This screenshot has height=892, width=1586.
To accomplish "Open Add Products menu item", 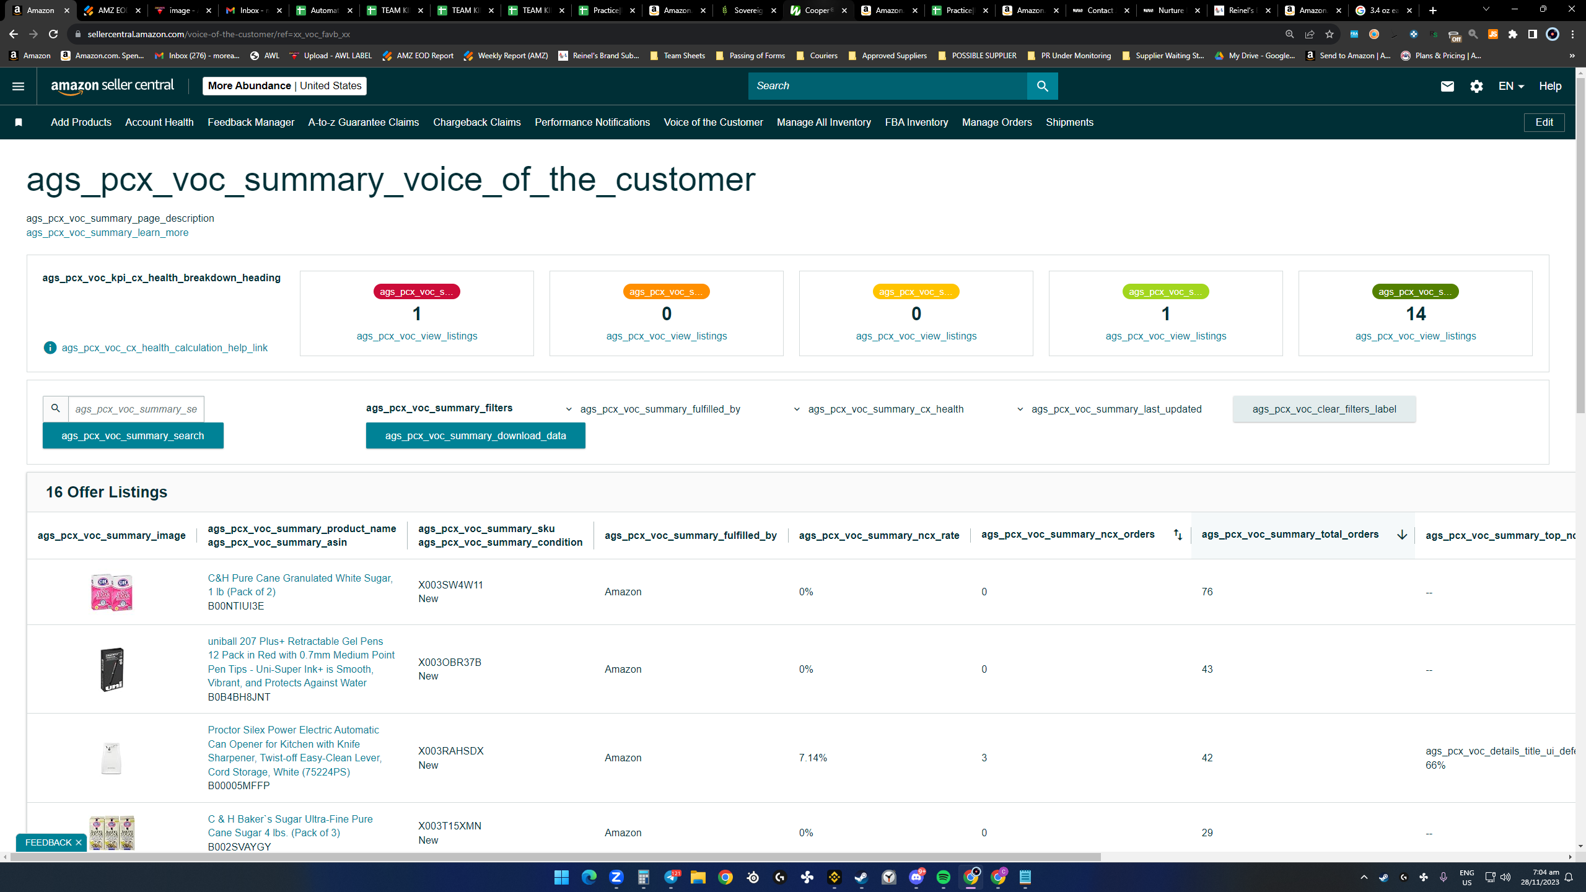I will [x=81, y=123].
